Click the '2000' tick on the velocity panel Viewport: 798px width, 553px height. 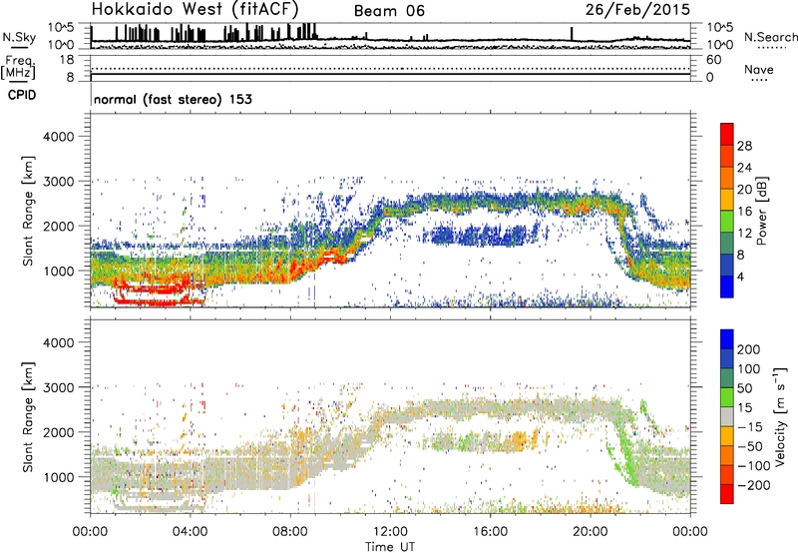coord(58,432)
